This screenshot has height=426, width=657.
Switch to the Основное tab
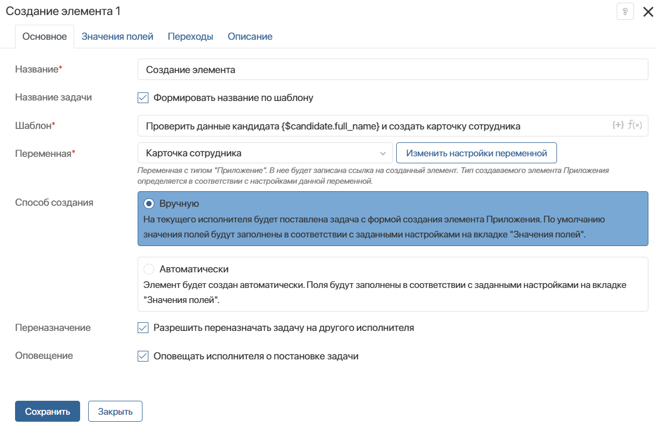[45, 37]
